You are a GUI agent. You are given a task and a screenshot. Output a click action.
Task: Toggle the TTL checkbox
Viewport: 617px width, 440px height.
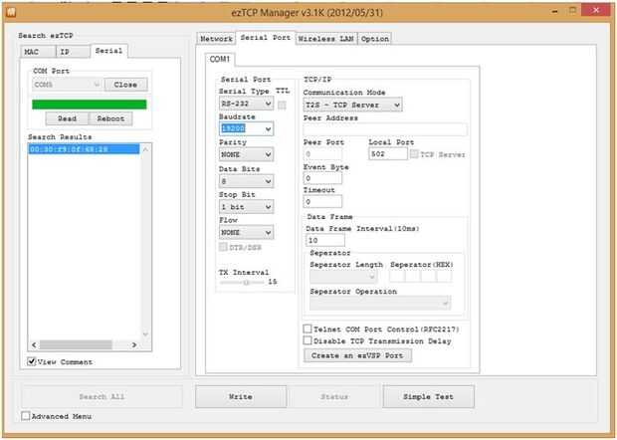(x=282, y=105)
